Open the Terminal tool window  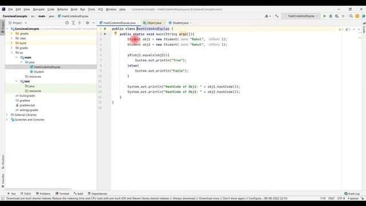pyautogui.click(x=62, y=193)
